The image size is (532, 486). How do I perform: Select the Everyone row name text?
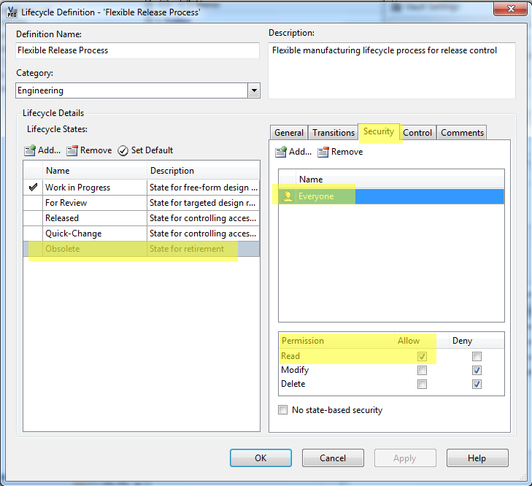click(316, 196)
